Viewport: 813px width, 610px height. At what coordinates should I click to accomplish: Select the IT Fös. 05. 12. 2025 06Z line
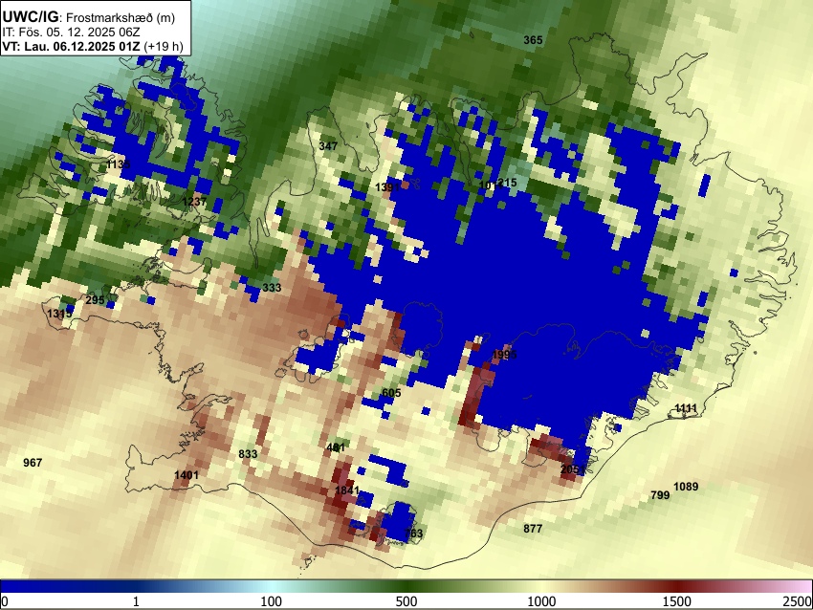(71, 33)
